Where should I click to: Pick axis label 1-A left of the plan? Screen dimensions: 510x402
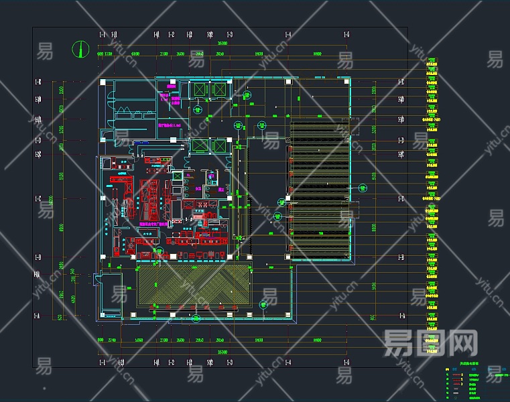click(37, 316)
